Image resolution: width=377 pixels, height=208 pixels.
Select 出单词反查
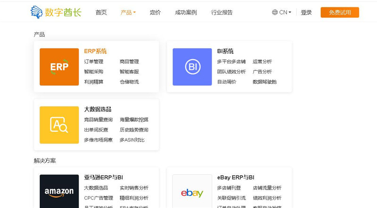click(96, 130)
